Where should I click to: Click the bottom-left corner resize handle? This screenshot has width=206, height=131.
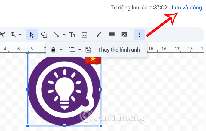[x=28, y=126]
